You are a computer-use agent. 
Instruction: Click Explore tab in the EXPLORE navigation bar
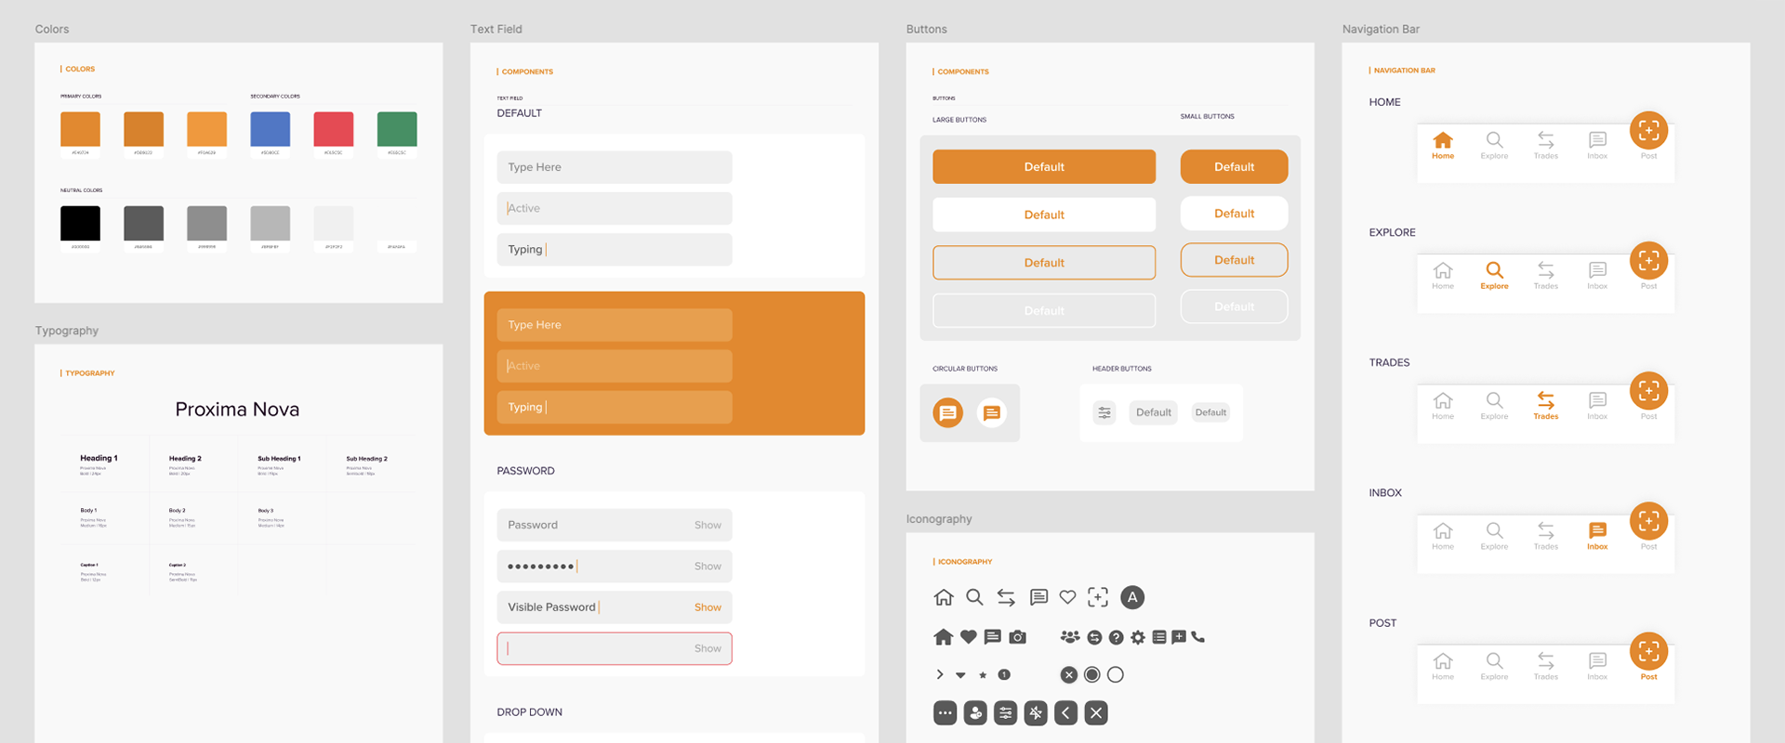point(1494,276)
